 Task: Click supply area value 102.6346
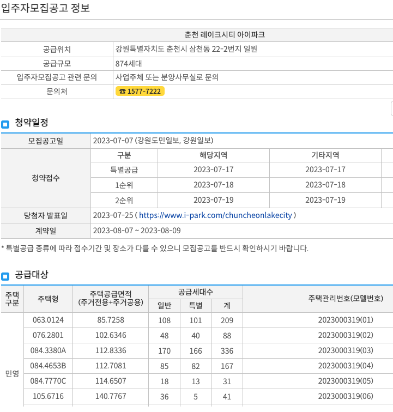111,335
